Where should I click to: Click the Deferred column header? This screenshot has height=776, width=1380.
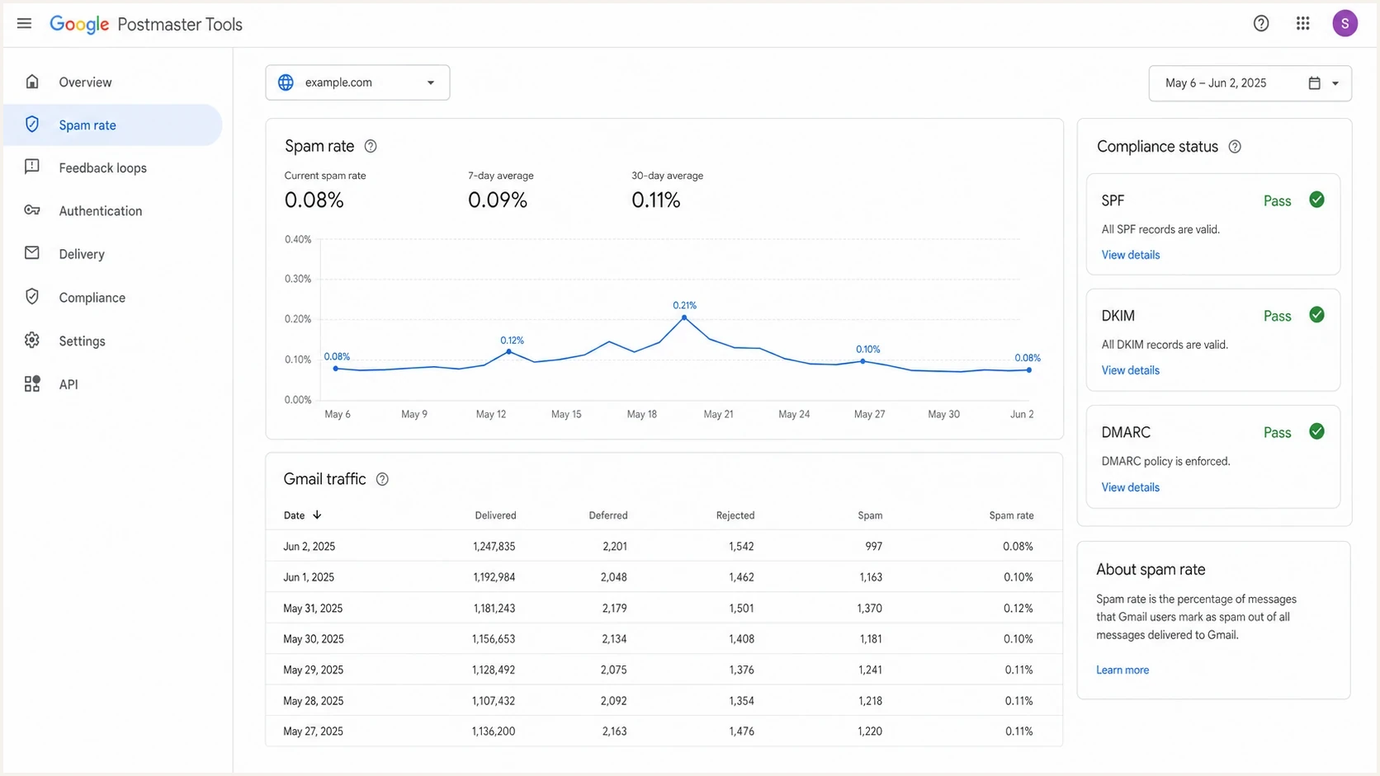click(608, 515)
